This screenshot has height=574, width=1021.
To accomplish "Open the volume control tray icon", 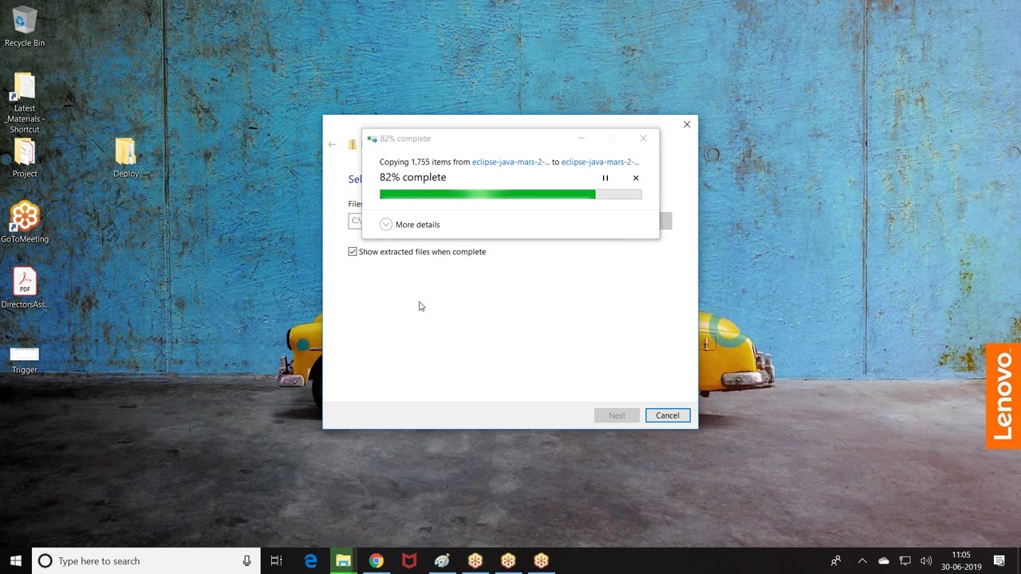I will 926,561.
